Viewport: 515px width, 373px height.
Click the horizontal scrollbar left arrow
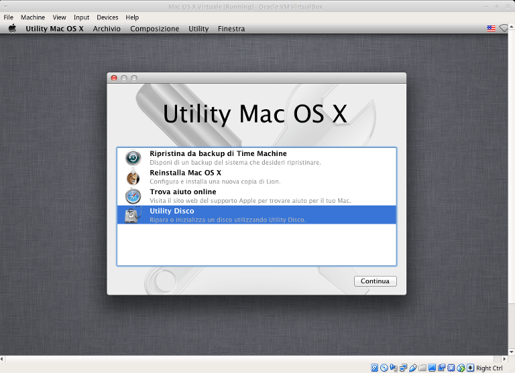click(x=2, y=359)
